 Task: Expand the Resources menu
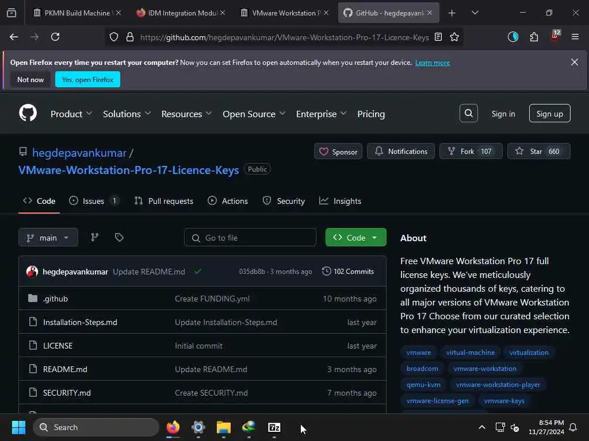point(187,114)
